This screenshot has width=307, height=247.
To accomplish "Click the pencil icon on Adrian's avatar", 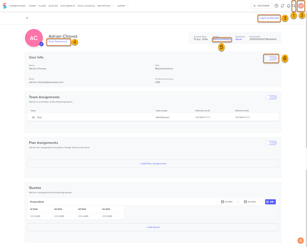I will pyautogui.click(x=42, y=45).
